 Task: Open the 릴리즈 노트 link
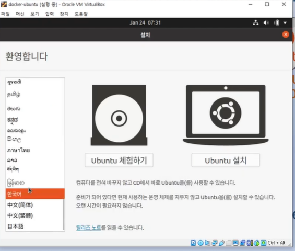(88, 227)
